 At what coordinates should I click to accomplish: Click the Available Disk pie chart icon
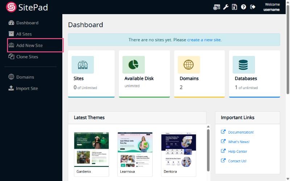[x=133, y=65]
